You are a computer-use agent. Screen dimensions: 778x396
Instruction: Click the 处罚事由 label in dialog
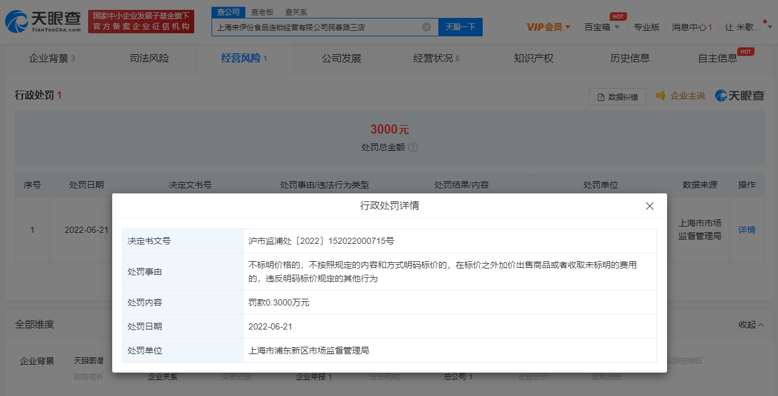[x=144, y=272]
